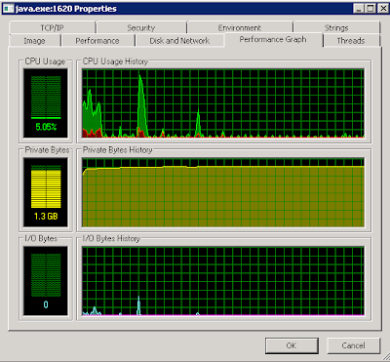390x362 pixels.
Task: Click the Private Bytes History graph
Action: (223, 192)
